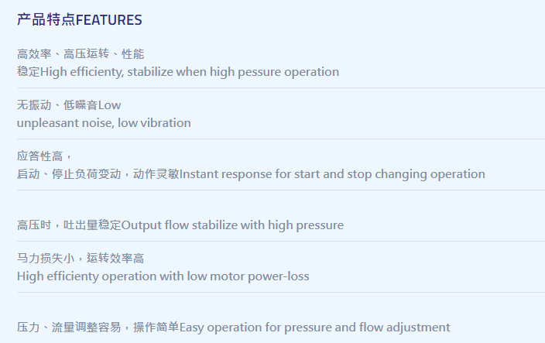Click the 应答性高 feature text
The image size is (545, 343).
click(40, 156)
